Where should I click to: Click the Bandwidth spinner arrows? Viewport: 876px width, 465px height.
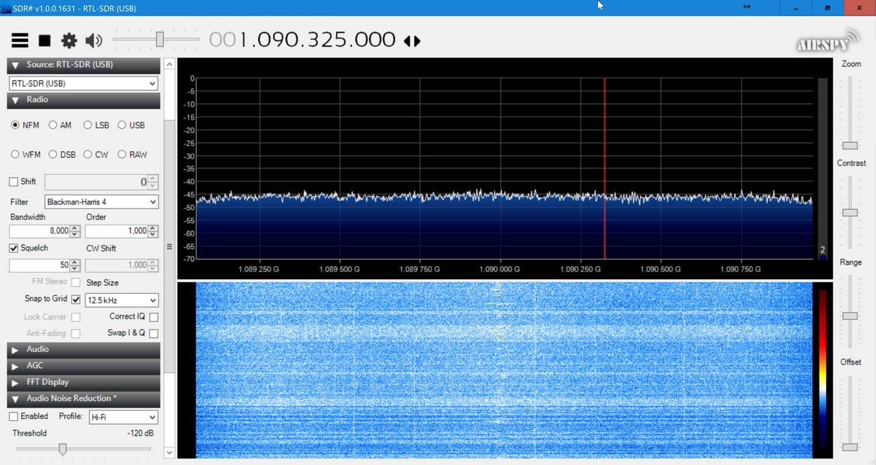[x=75, y=231]
